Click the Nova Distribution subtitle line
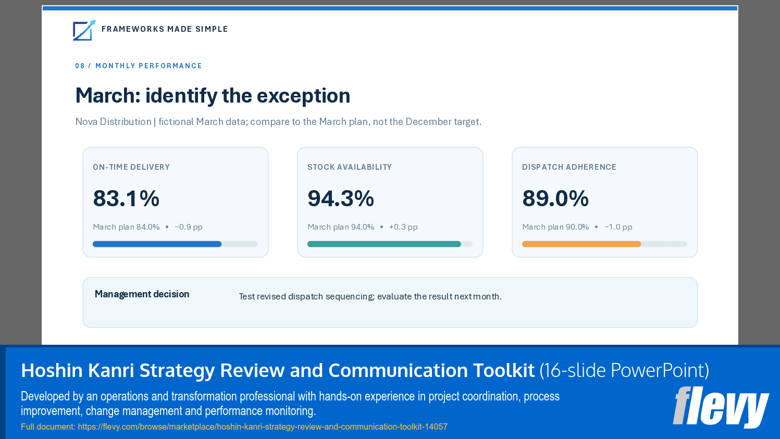780x439 pixels. tap(278, 122)
